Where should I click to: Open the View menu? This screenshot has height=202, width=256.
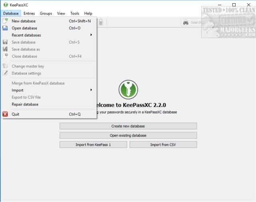(x=61, y=13)
